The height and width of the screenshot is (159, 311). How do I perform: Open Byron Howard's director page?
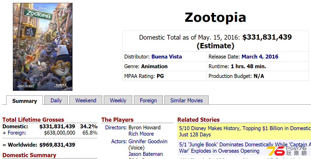[x=144, y=128]
